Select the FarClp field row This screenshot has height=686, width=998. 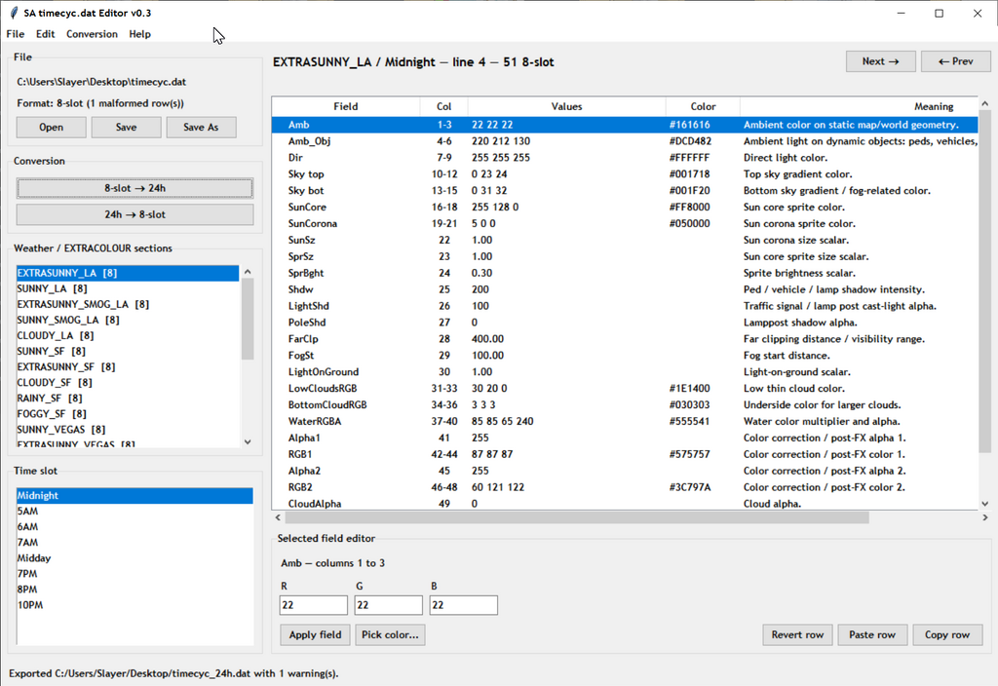pyautogui.click(x=625, y=339)
